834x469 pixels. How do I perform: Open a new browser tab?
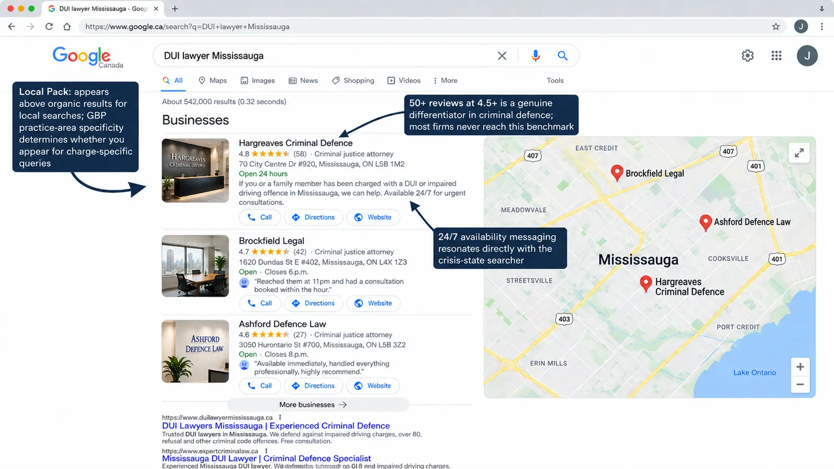click(175, 9)
